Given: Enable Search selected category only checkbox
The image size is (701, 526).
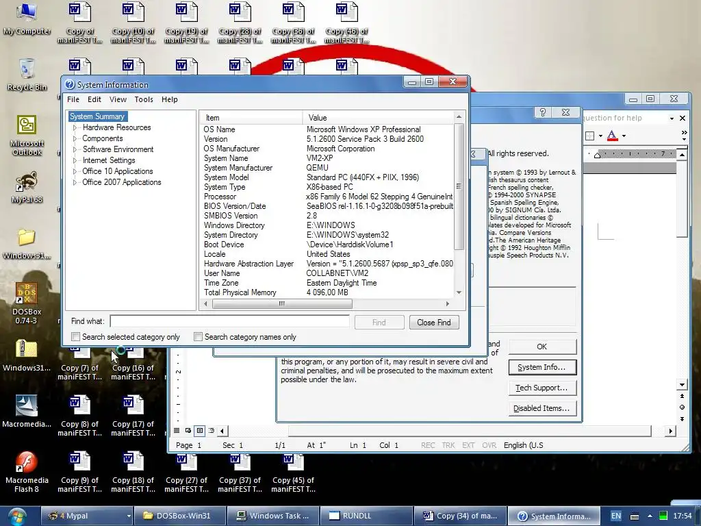Looking at the screenshot, I should [75, 337].
